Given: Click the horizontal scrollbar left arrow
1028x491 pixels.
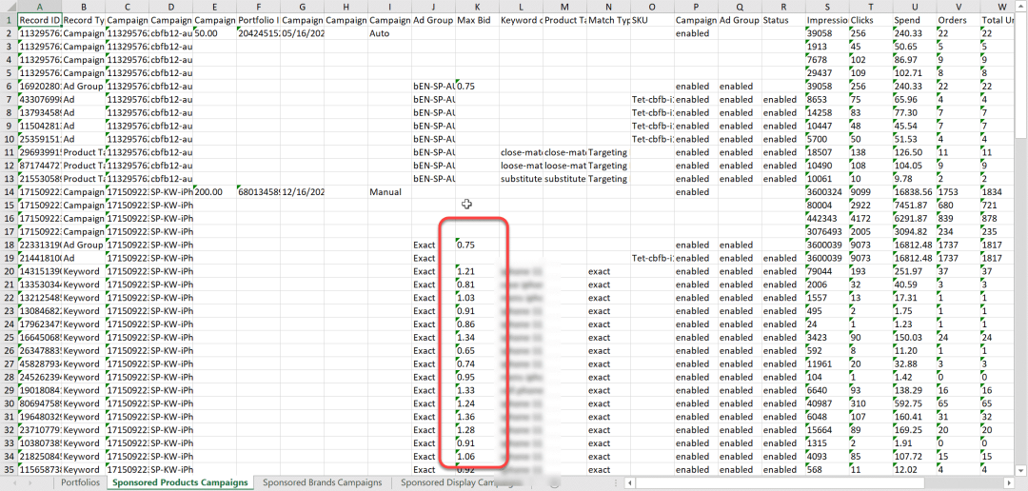Looking at the screenshot, I should tap(629, 483).
